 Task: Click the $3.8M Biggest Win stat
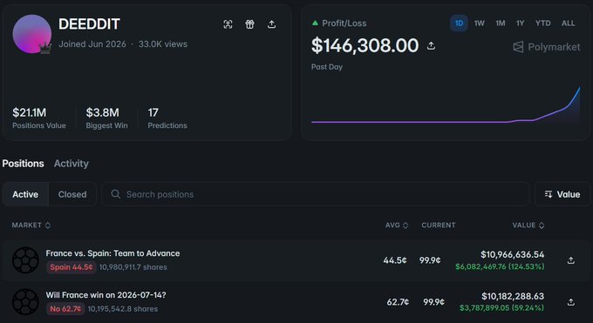[106, 118]
